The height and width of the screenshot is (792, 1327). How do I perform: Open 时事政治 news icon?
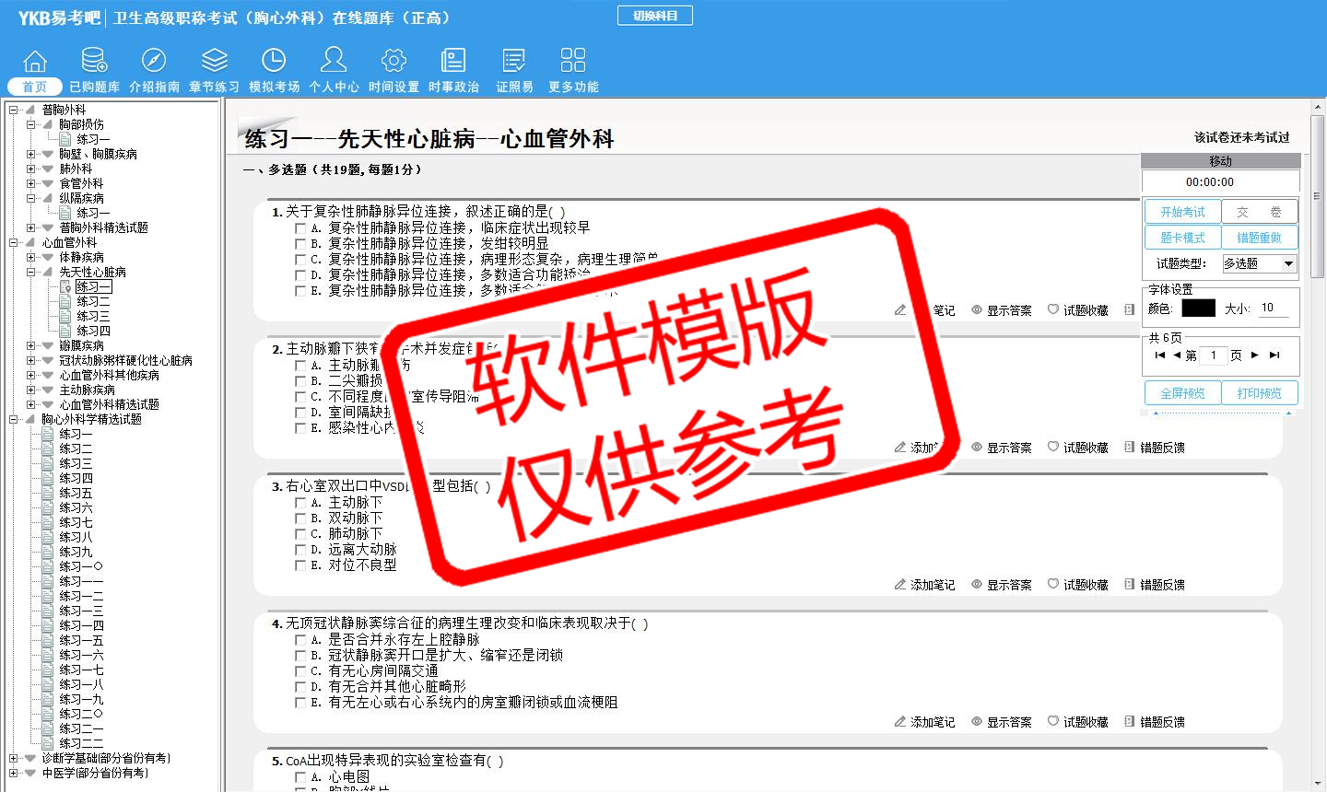click(x=453, y=61)
